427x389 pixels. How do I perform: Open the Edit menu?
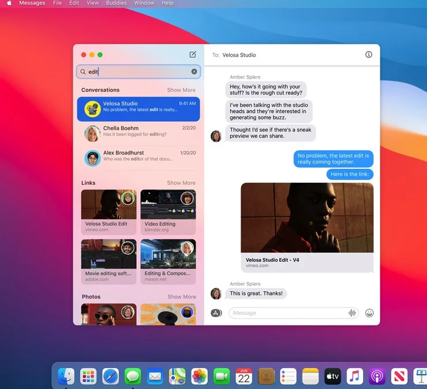[74, 3]
